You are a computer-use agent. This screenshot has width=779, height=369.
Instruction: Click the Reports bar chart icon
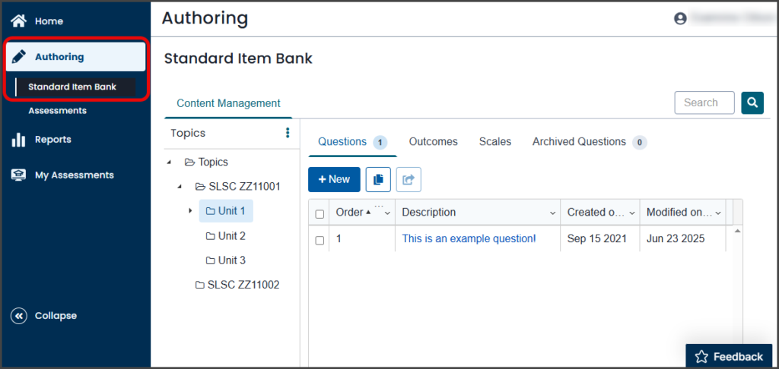tap(19, 140)
